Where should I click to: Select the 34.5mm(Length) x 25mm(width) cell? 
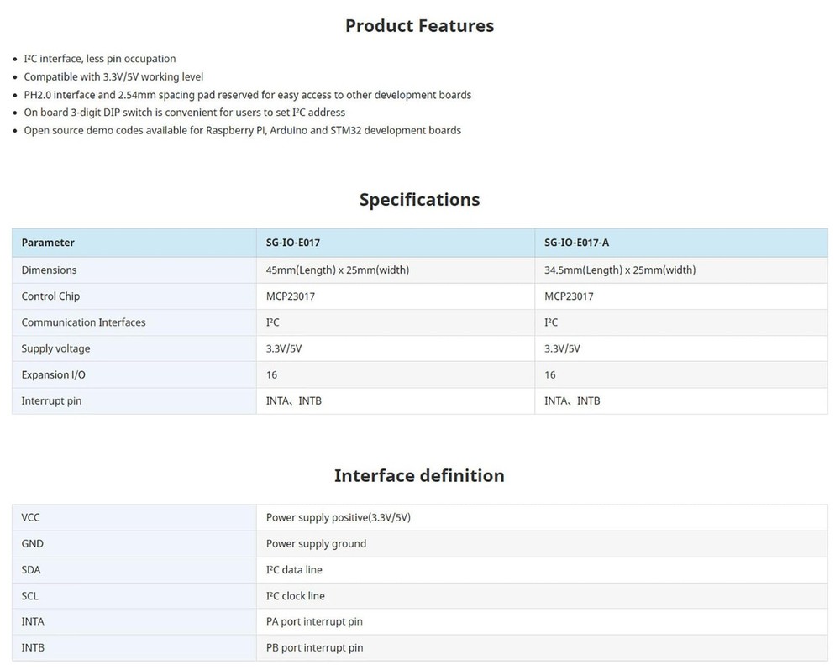[620, 270]
